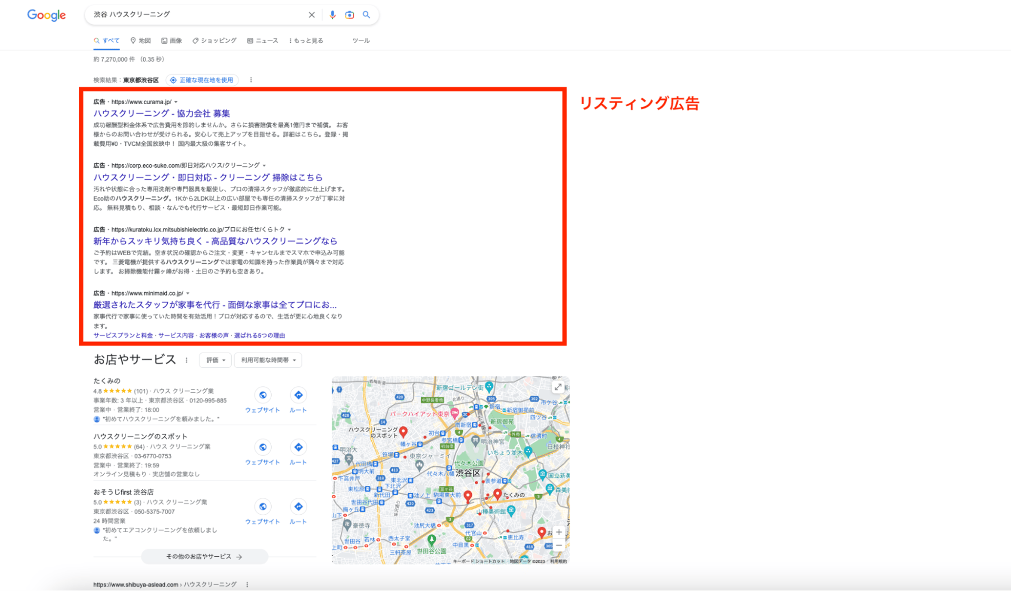Open the website icon for たくみの
This screenshot has width=1011, height=591.
click(263, 395)
